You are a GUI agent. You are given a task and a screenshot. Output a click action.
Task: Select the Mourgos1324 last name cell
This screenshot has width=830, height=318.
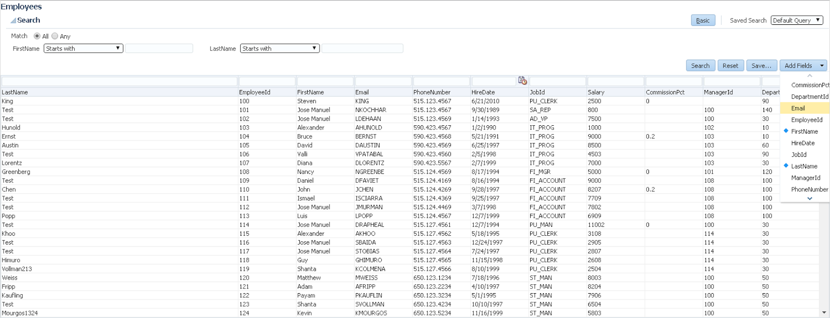pyautogui.click(x=119, y=313)
